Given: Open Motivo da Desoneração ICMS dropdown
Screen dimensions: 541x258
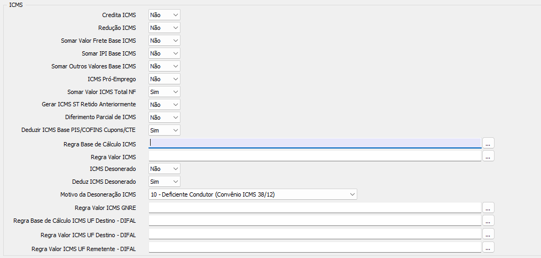Looking at the screenshot, I should [x=253, y=194].
